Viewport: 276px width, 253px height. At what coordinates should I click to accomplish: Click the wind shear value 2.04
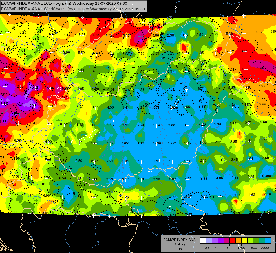tap(218, 142)
